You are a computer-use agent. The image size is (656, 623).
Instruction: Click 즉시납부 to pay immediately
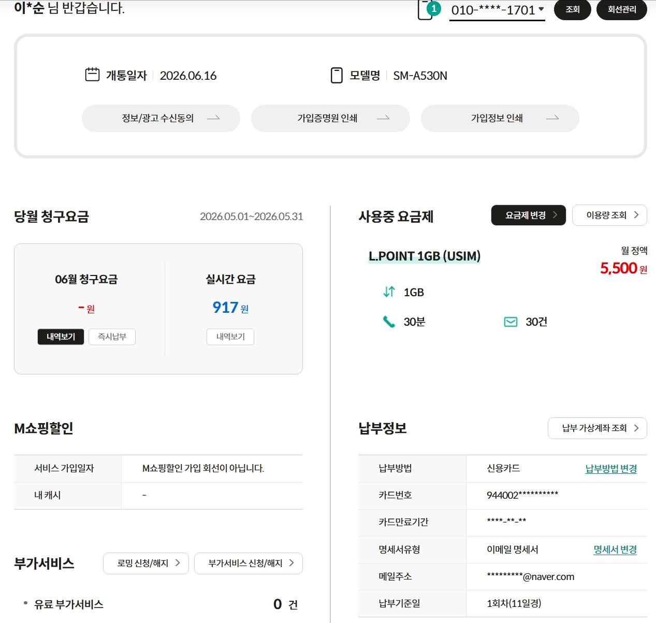coord(112,337)
